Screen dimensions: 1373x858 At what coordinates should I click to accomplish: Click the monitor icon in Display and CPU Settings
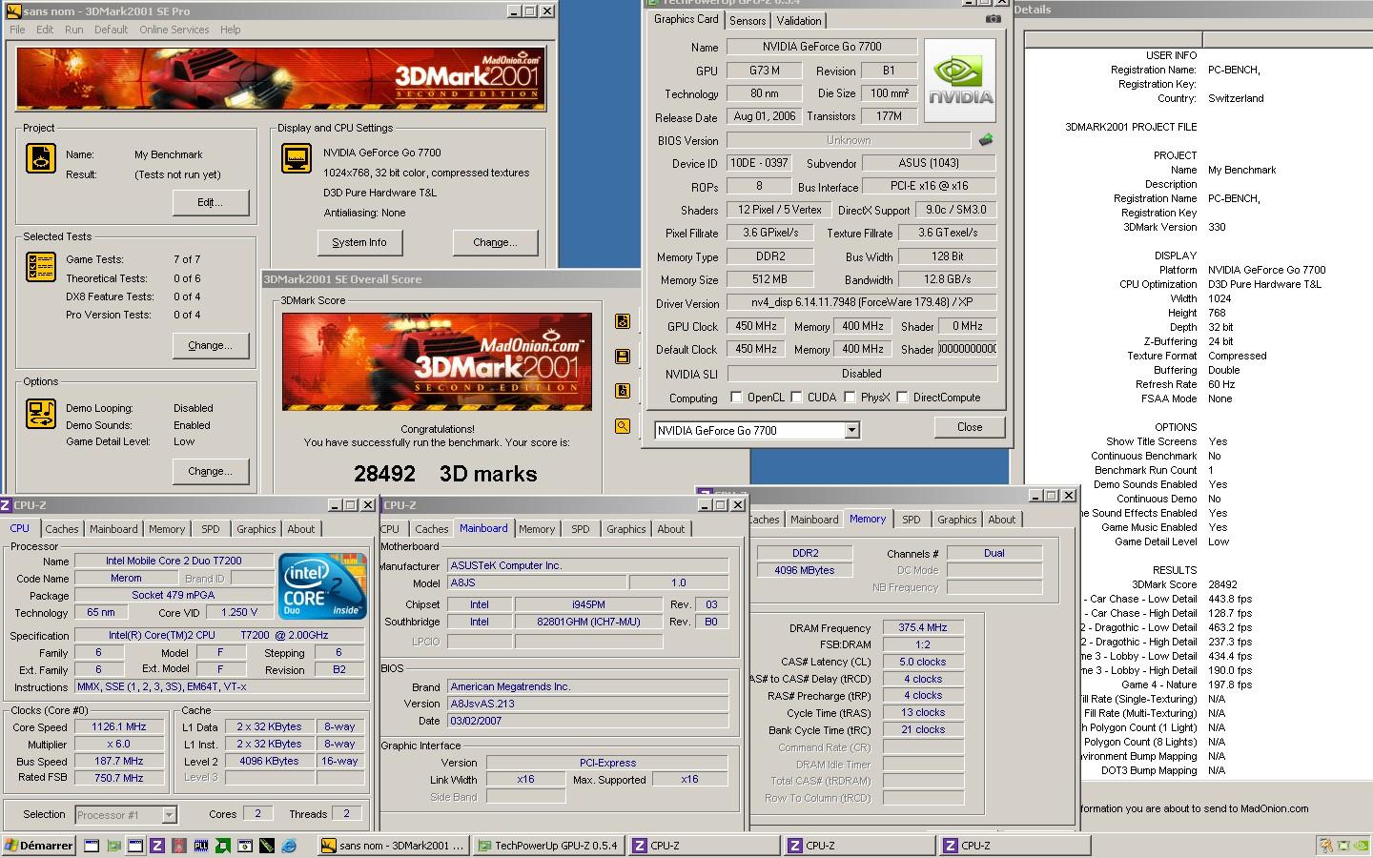(x=297, y=158)
